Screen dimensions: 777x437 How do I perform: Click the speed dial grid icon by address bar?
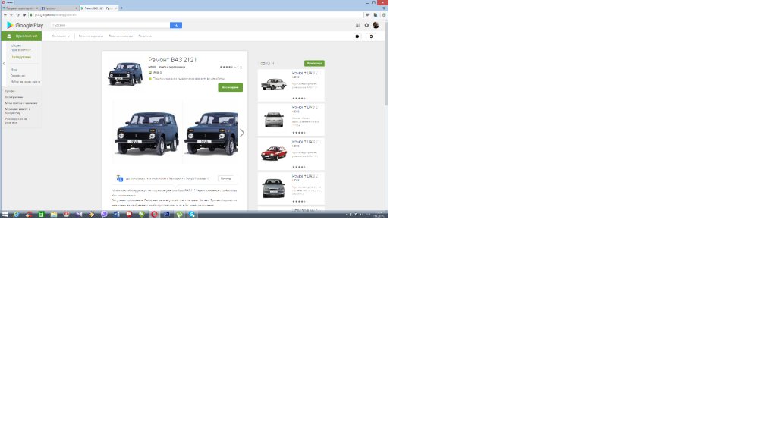point(24,15)
